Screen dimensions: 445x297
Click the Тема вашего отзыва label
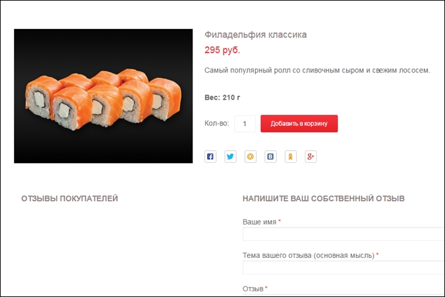click(x=309, y=255)
